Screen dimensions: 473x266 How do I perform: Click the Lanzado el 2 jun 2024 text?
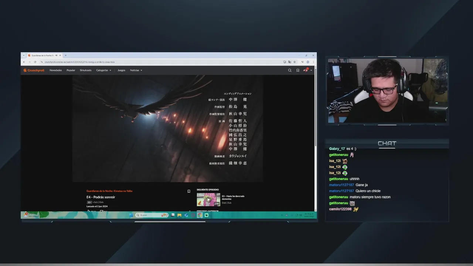point(97,206)
